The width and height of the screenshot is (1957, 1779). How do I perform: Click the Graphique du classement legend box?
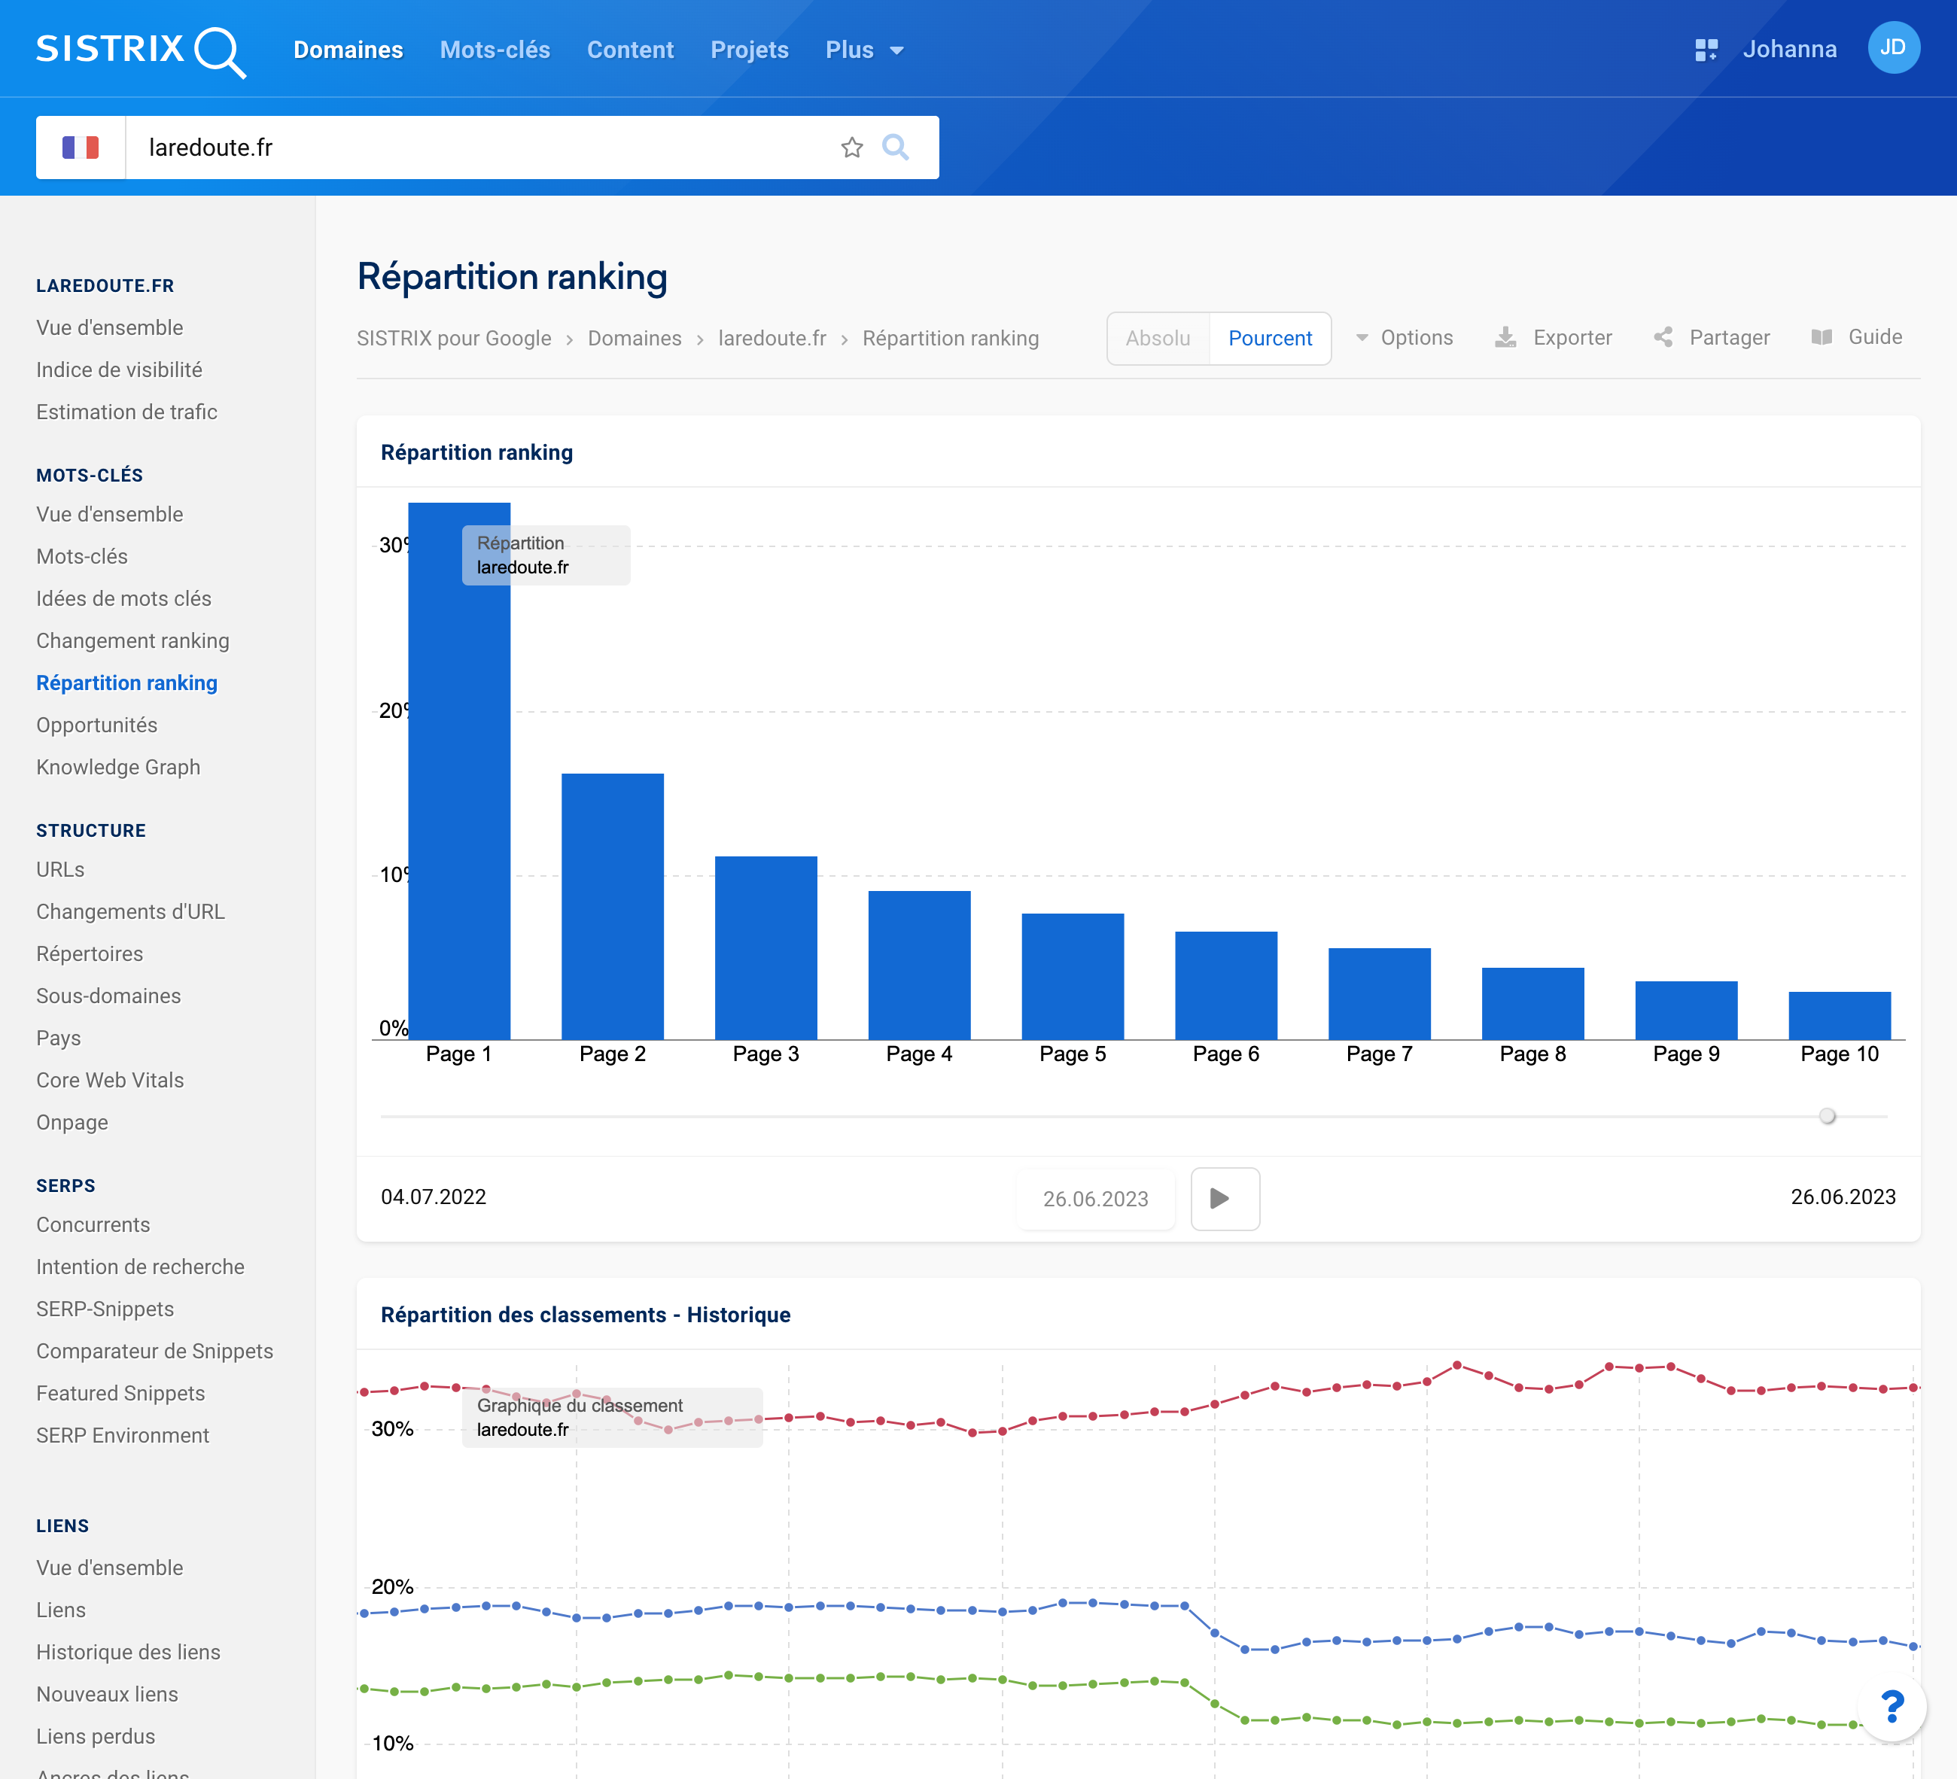tap(611, 1417)
